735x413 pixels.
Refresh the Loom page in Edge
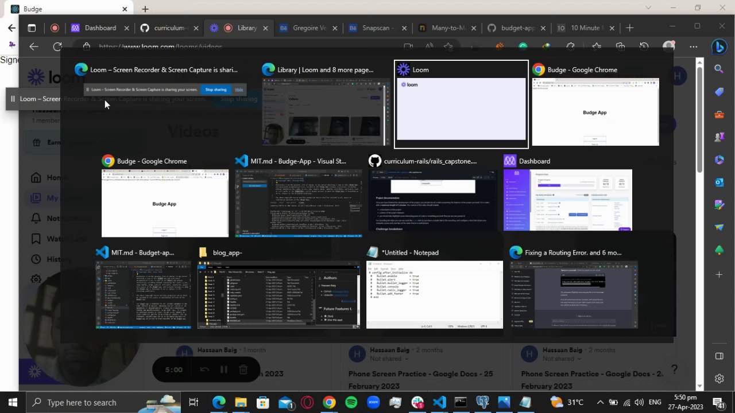(57, 46)
